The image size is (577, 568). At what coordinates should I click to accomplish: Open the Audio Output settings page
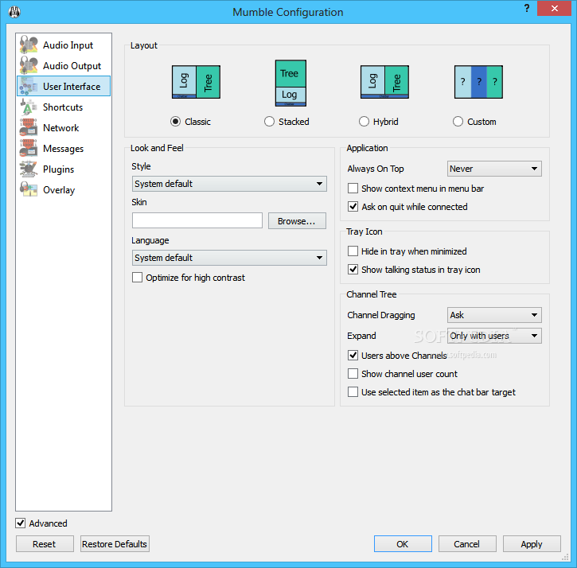[64, 65]
